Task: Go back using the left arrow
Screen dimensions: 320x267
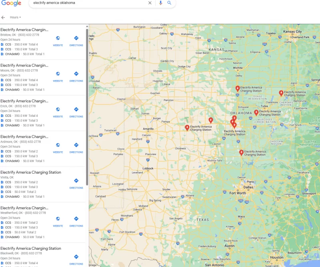Action: [3, 17]
